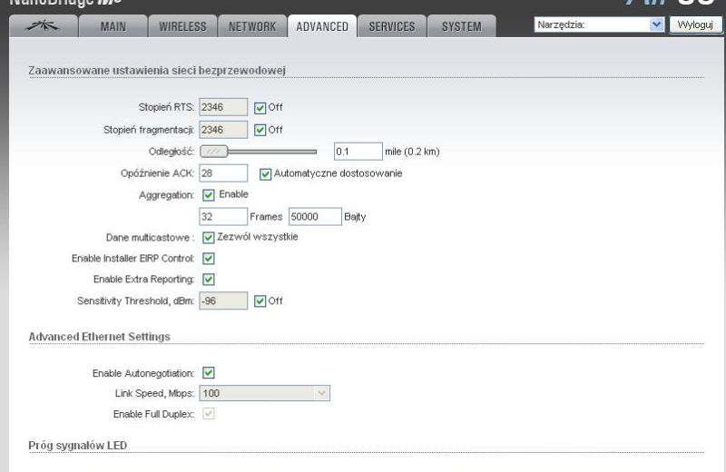Toggle the Stopień RTS Off checkbox
The image size is (726, 472).
[260, 108]
